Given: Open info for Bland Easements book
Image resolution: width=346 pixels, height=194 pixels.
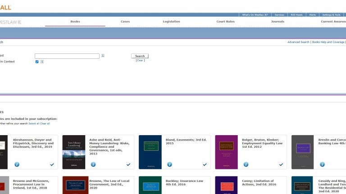Looking at the screenshot, I should [x=170, y=164].
